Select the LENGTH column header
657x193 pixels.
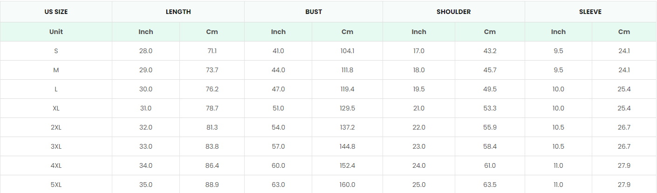click(x=178, y=12)
